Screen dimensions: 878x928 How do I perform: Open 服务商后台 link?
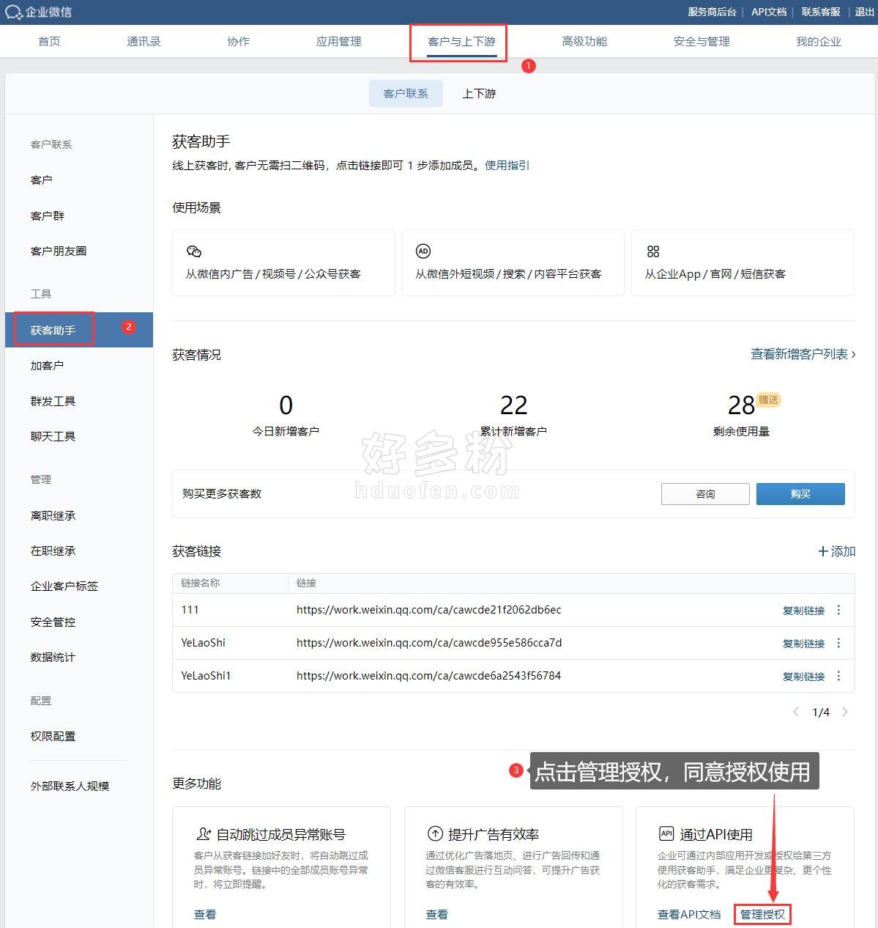point(712,12)
